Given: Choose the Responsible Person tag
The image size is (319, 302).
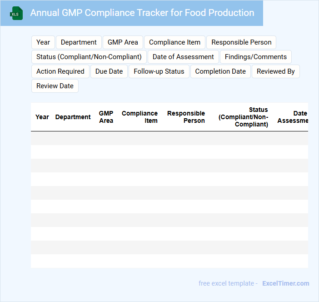Looking at the screenshot, I should (x=241, y=42).
